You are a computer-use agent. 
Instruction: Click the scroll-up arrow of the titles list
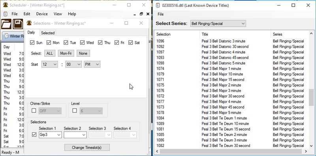(311, 34)
